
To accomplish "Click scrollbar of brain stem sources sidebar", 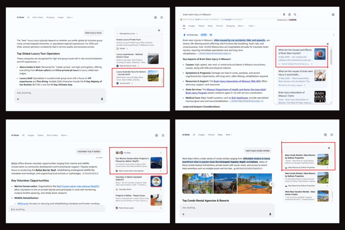I will click(331, 56).
